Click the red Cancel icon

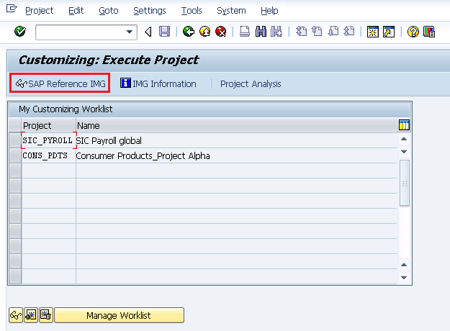pos(221,31)
